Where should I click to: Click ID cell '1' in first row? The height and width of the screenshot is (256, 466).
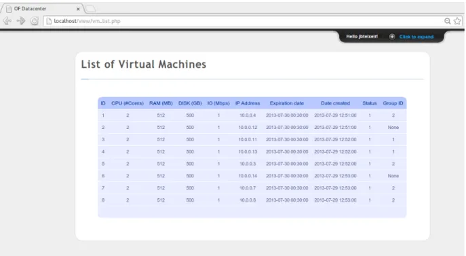(x=103, y=115)
